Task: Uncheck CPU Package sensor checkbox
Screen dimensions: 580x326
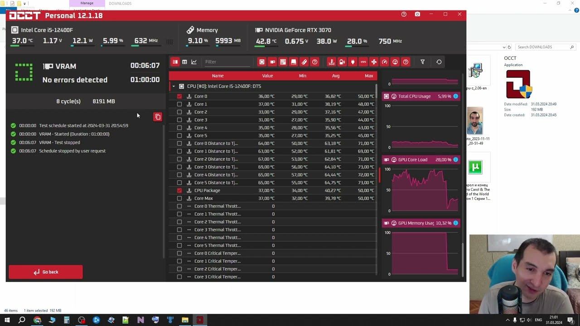Action: 179,191
